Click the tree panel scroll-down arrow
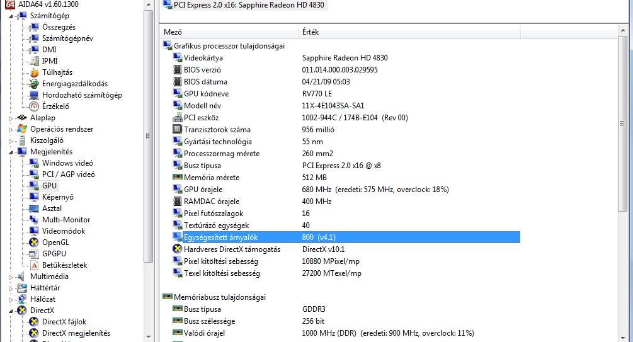 pos(148,336)
